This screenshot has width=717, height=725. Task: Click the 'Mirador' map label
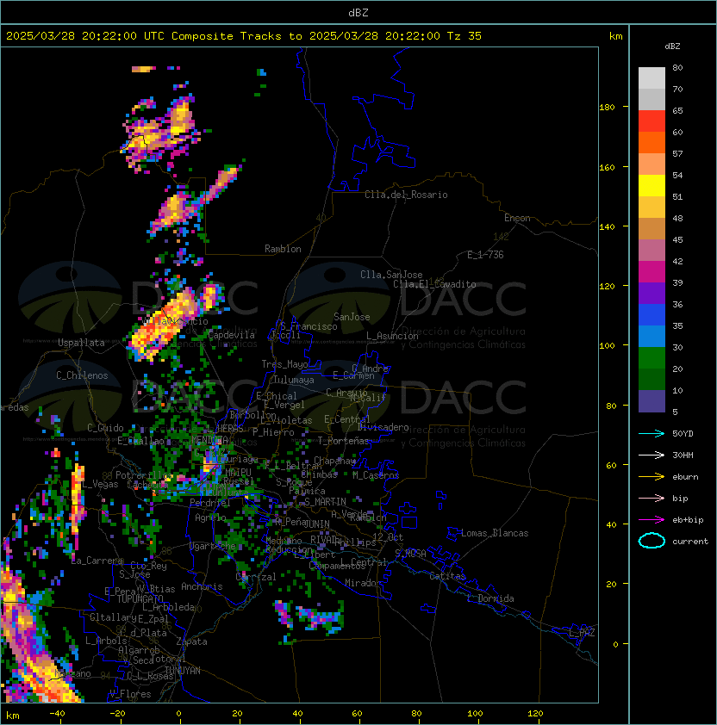pyautogui.click(x=363, y=583)
